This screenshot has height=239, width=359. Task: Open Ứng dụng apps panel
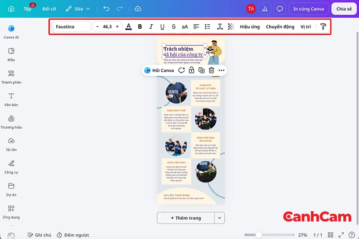pos(11,212)
